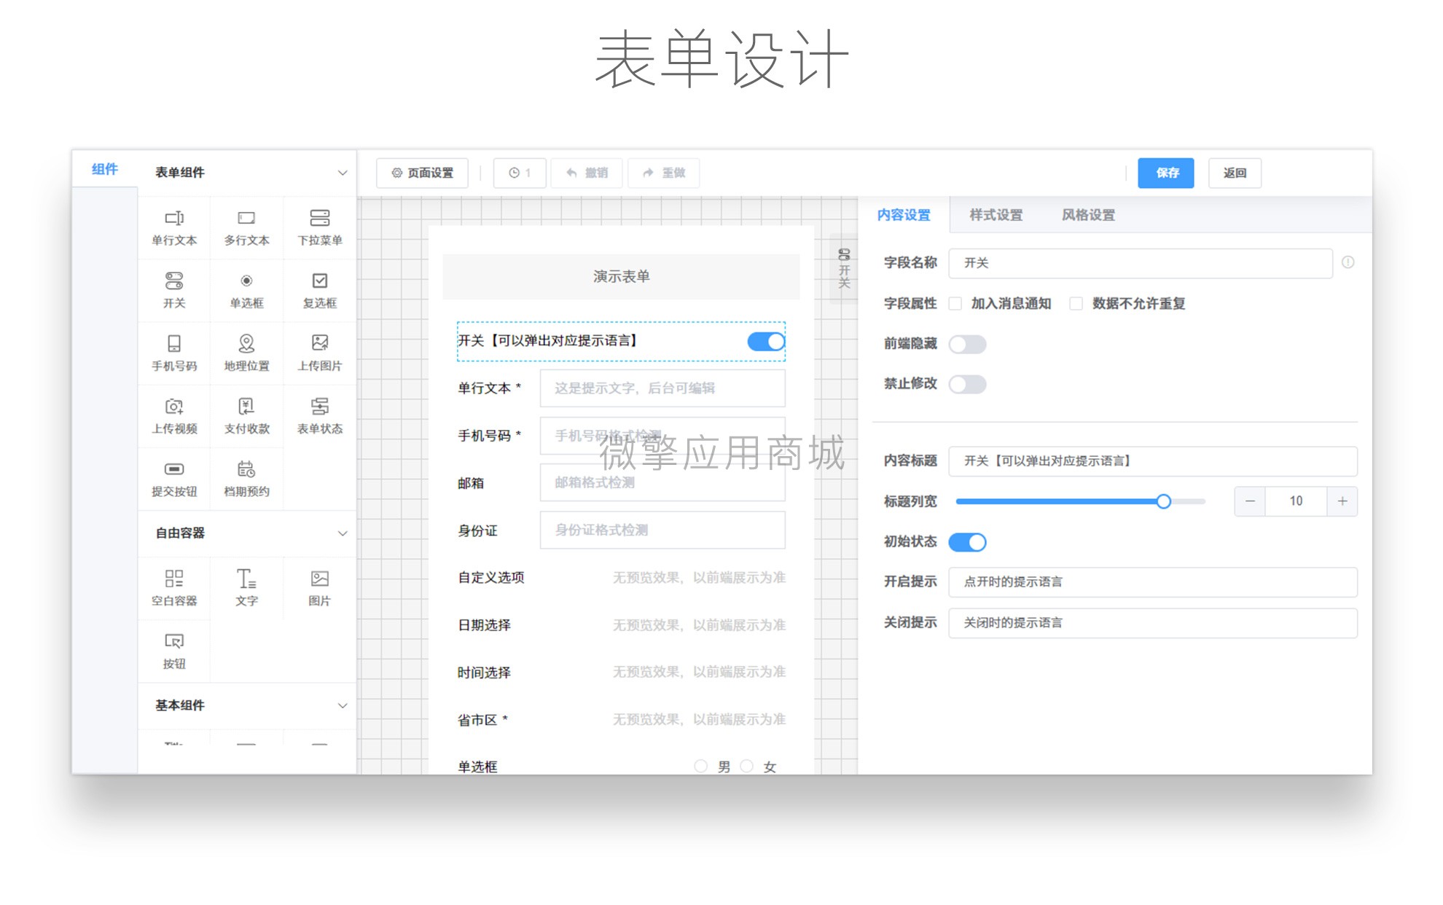Select the 女 radio option
The width and height of the screenshot is (1443, 905).
pos(746,766)
